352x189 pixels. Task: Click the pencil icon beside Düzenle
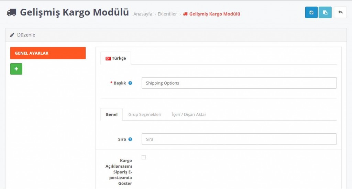[12, 35]
